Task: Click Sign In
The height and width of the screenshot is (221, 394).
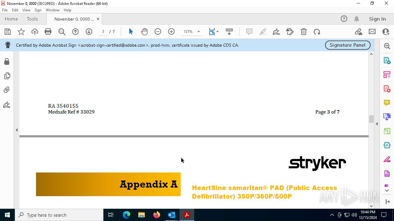Action: pyautogui.click(x=377, y=19)
